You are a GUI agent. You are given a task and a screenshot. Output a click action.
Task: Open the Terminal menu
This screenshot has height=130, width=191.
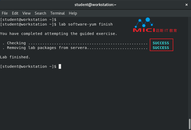click(x=57, y=13)
